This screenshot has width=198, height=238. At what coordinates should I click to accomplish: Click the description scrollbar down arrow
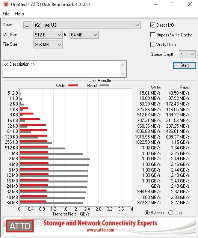123,74
